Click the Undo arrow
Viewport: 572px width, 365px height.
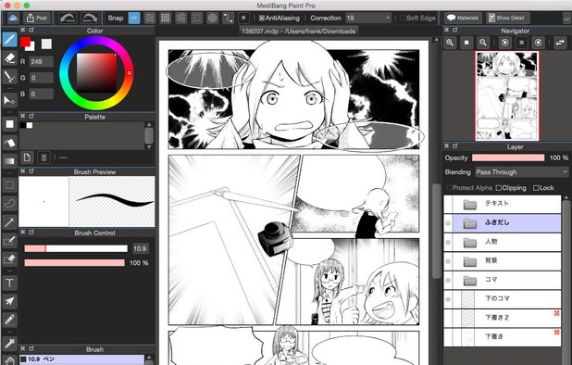(x=68, y=18)
